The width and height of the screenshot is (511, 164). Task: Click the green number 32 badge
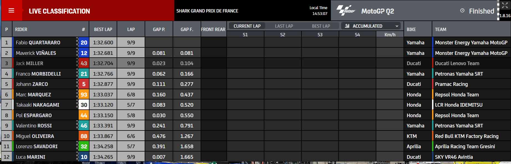84,146
